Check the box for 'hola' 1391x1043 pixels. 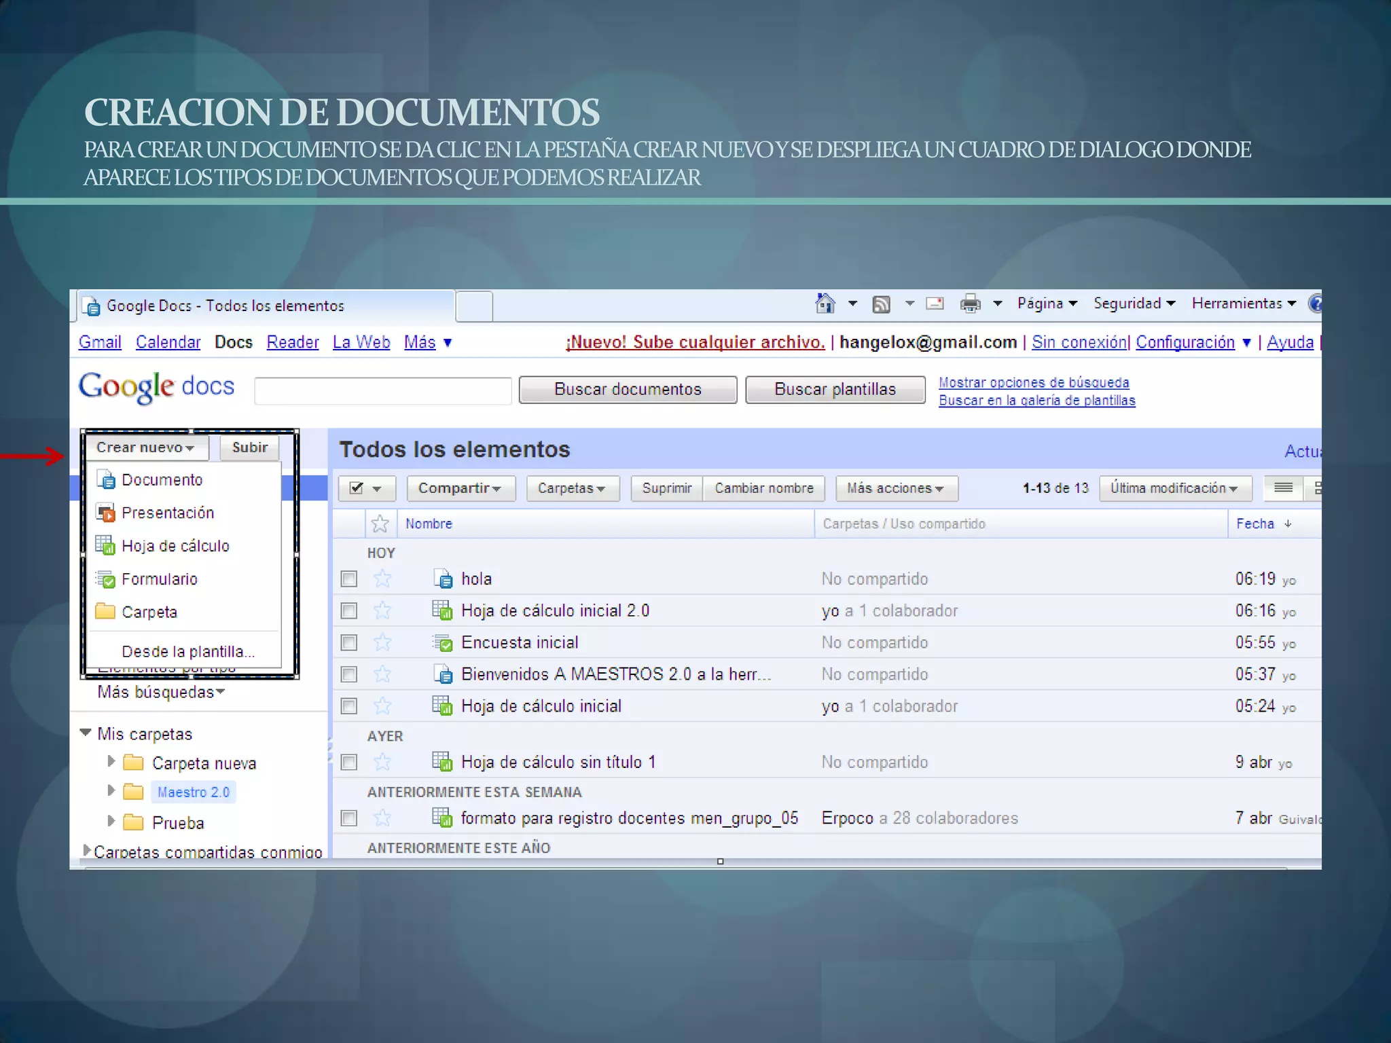point(349,579)
